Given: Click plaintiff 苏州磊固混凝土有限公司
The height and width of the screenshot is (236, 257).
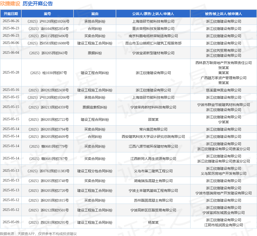Looking at the screenshot, I should point(153,200).
